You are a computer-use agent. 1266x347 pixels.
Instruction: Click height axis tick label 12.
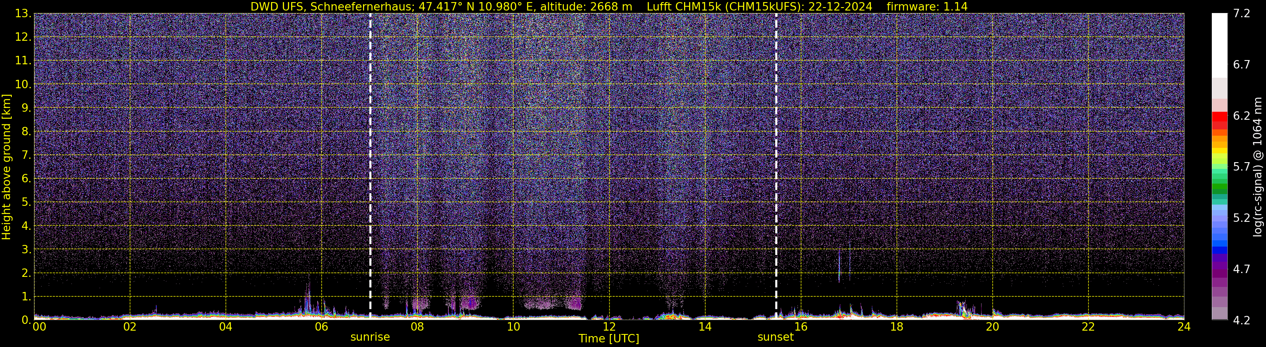click(23, 37)
